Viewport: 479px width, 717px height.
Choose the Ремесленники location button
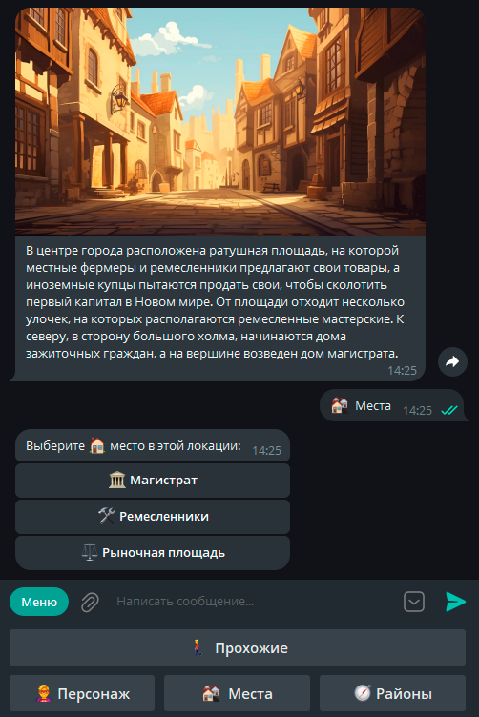[153, 516]
